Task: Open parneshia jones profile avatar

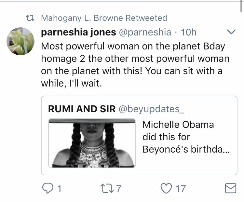Action: [20, 41]
